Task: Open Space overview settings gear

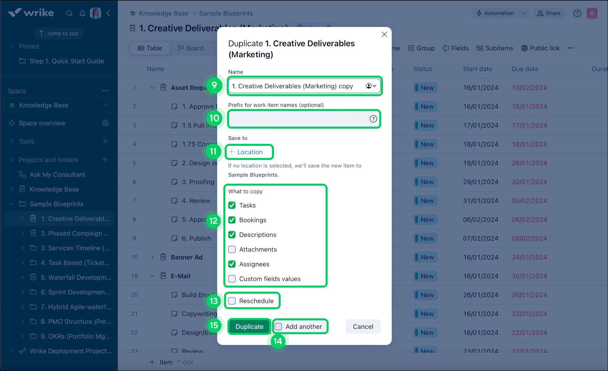Action: pyautogui.click(x=105, y=123)
